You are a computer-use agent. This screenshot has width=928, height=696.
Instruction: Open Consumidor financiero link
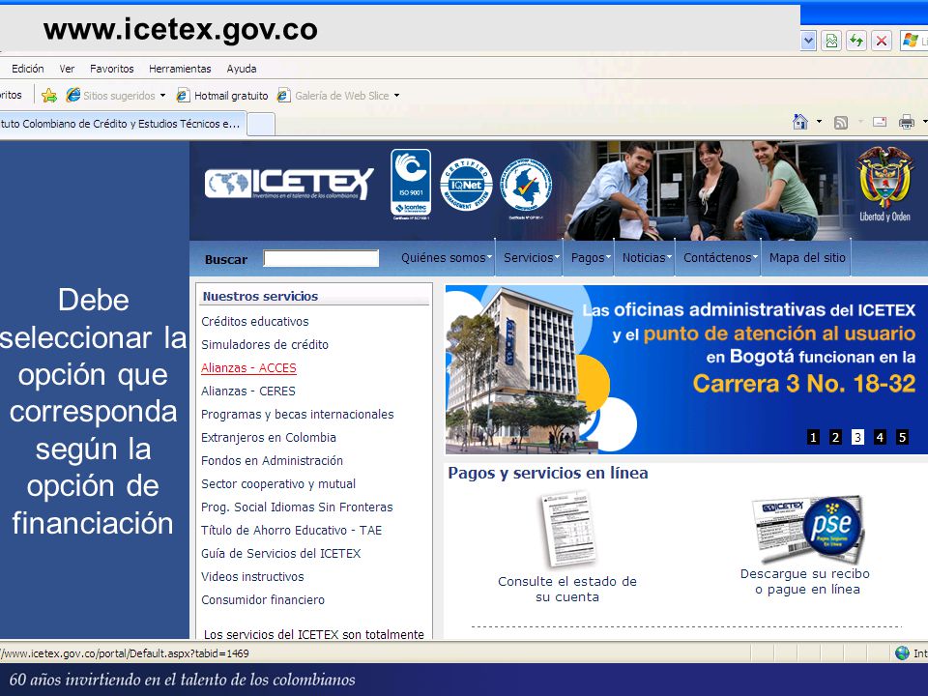[x=263, y=600]
